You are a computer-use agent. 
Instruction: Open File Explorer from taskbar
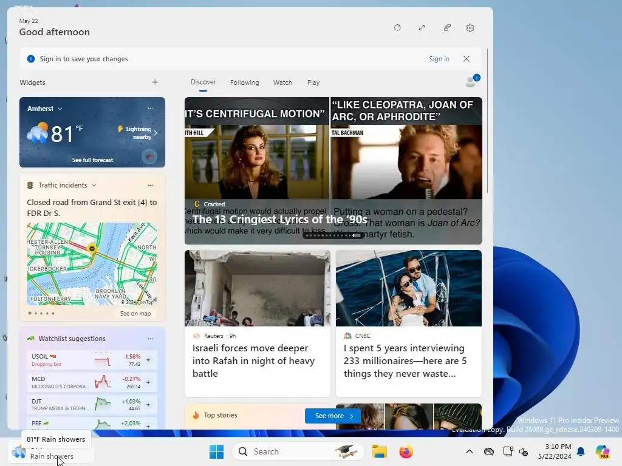pyautogui.click(x=379, y=451)
